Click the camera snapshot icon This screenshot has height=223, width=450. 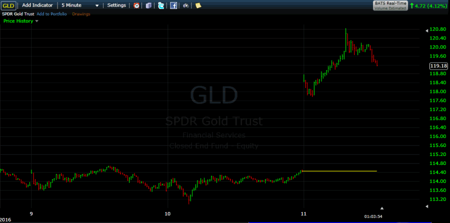[x=186, y=5]
